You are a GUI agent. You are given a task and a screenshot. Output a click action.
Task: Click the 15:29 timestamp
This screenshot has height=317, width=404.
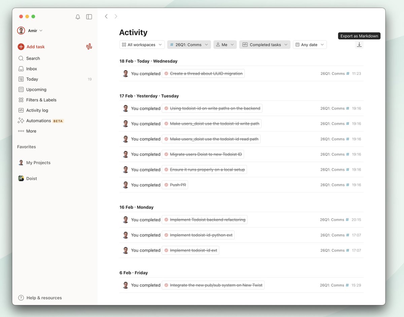point(357,285)
